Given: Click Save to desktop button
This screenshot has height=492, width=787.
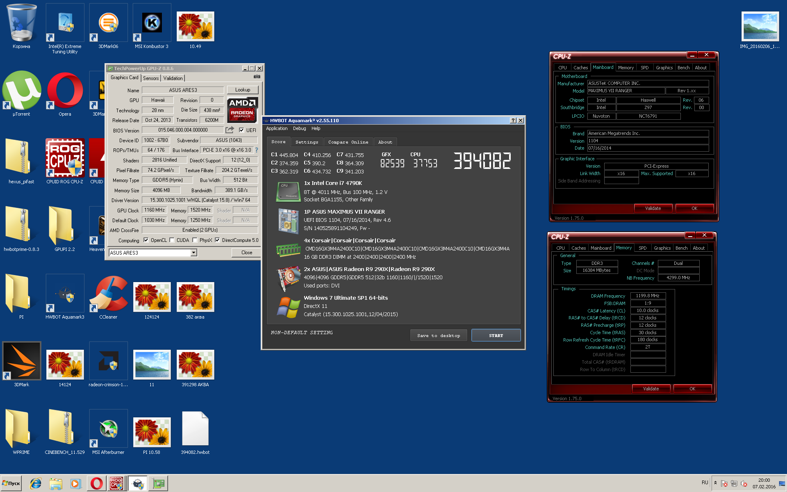Looking at the screenshot, I should click(x=439, y=335).
